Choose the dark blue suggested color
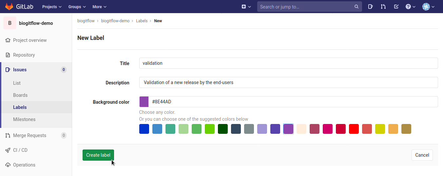Screen dimensions: 443x176 [x=144, y=129]
